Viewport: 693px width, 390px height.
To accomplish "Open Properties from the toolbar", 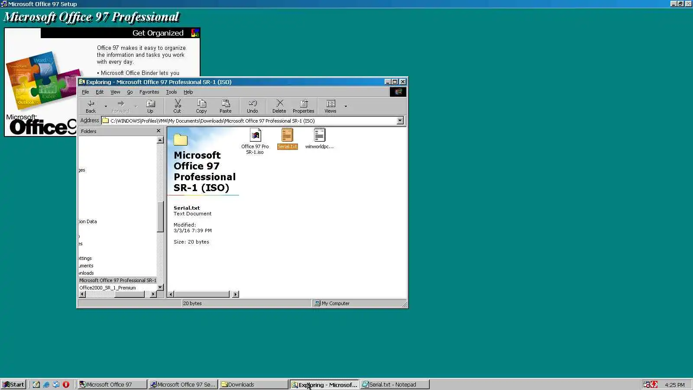I will coord(304,106).
